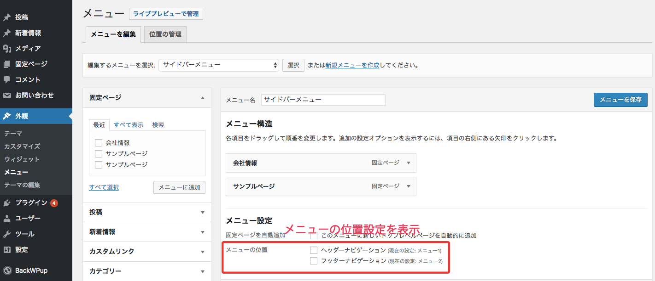
Task: Click the comment bubble icon beside コメント
Action: tap(7, 79)
